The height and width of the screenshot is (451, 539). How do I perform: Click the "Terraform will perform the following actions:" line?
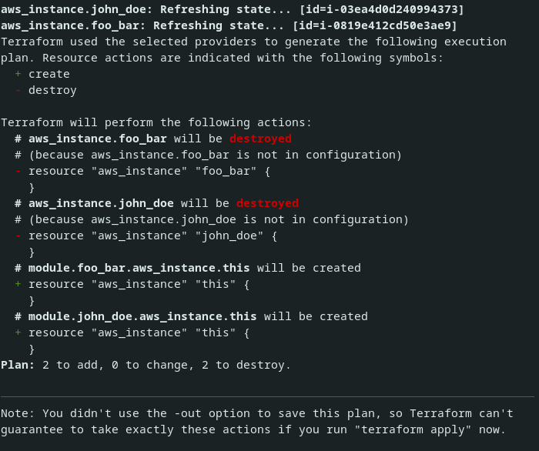156,122
